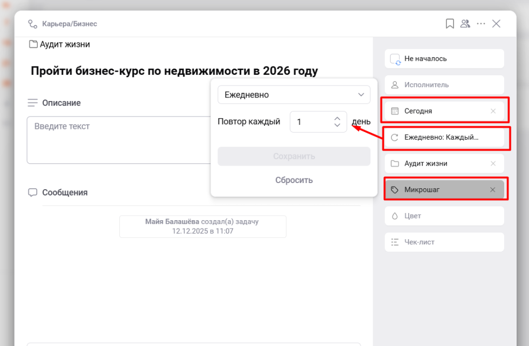Screen dimensions: 529x346
Task: Open the participants icon in header
Action: click(x=465, y=24)
